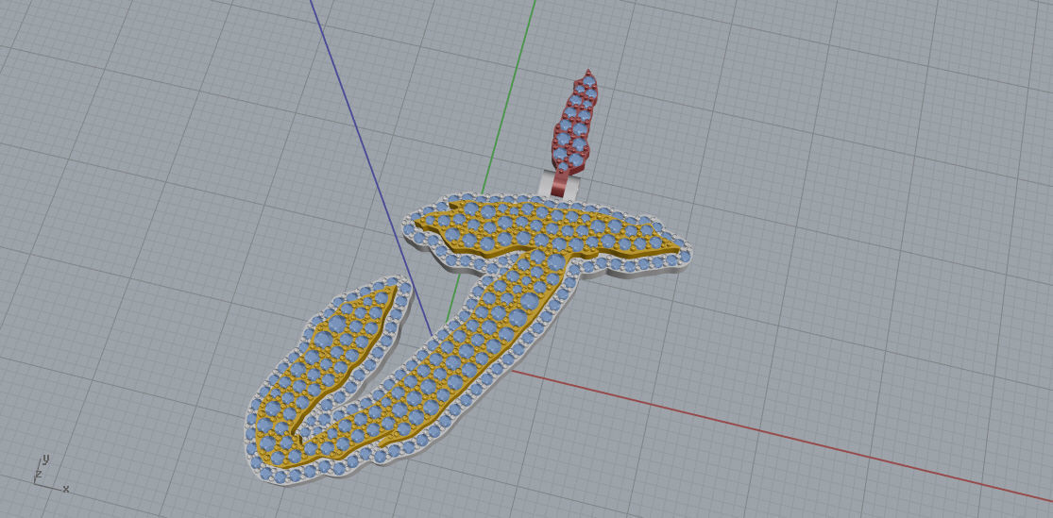The height and width of the screenshot is (518, 1053).
Task: Select the red gem-studded bail piece
Action: [x=573, y=125]
